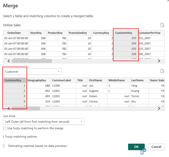This screenshot has width=169, height=157.
Task: Select the OrderDate column header
Action: point(14,33)
